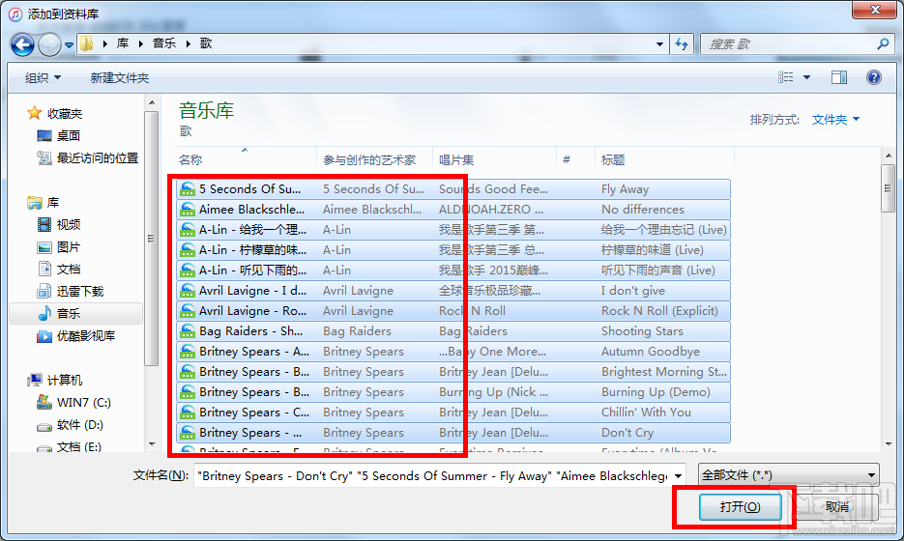
Task: Click 新建文件夹 toolbar button
Action: pos(119,78)
